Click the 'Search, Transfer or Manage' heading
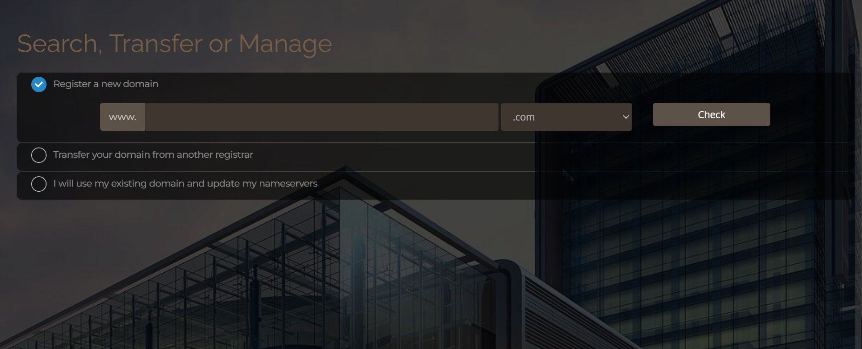862x349 pixels. [175, 44]
